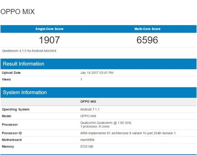Click the 5725 MB memory value

pos(87,146)
